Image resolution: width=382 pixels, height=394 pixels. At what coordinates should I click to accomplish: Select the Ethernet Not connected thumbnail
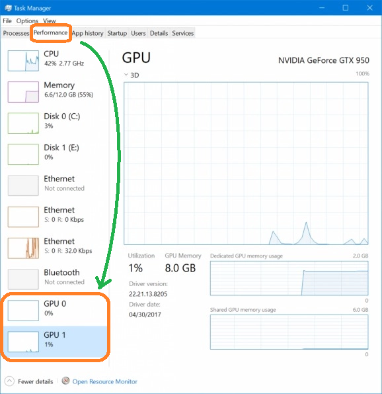(x=23, y=185)
